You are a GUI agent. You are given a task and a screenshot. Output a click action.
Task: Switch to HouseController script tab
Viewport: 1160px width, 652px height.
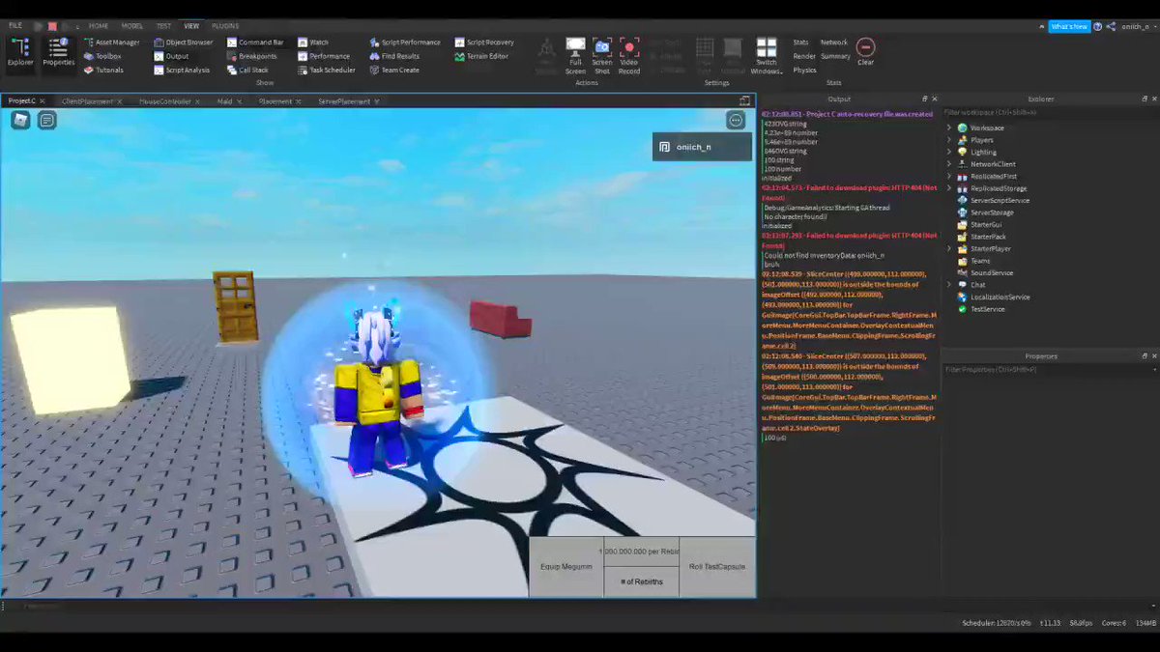click(165, 100)
